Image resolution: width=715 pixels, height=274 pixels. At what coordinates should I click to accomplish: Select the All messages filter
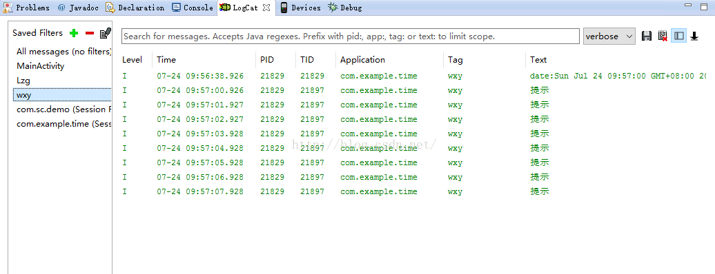click(x=63, y=52)
